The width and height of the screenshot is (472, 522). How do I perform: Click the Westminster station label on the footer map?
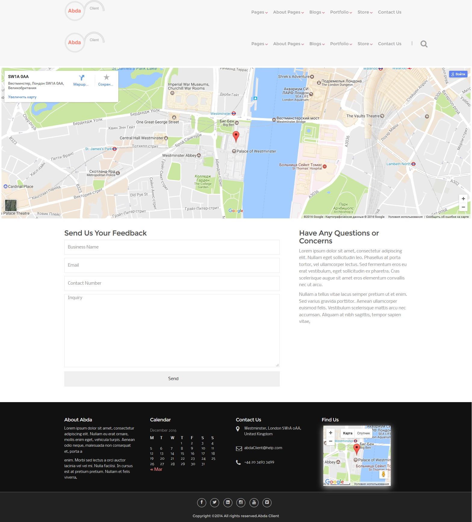point(343,441)
